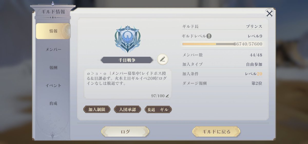Click the ダメージ報酬 第2位 row
Image resolution: width=308 pixels, height=144 pixels.
tap(222, 83)
